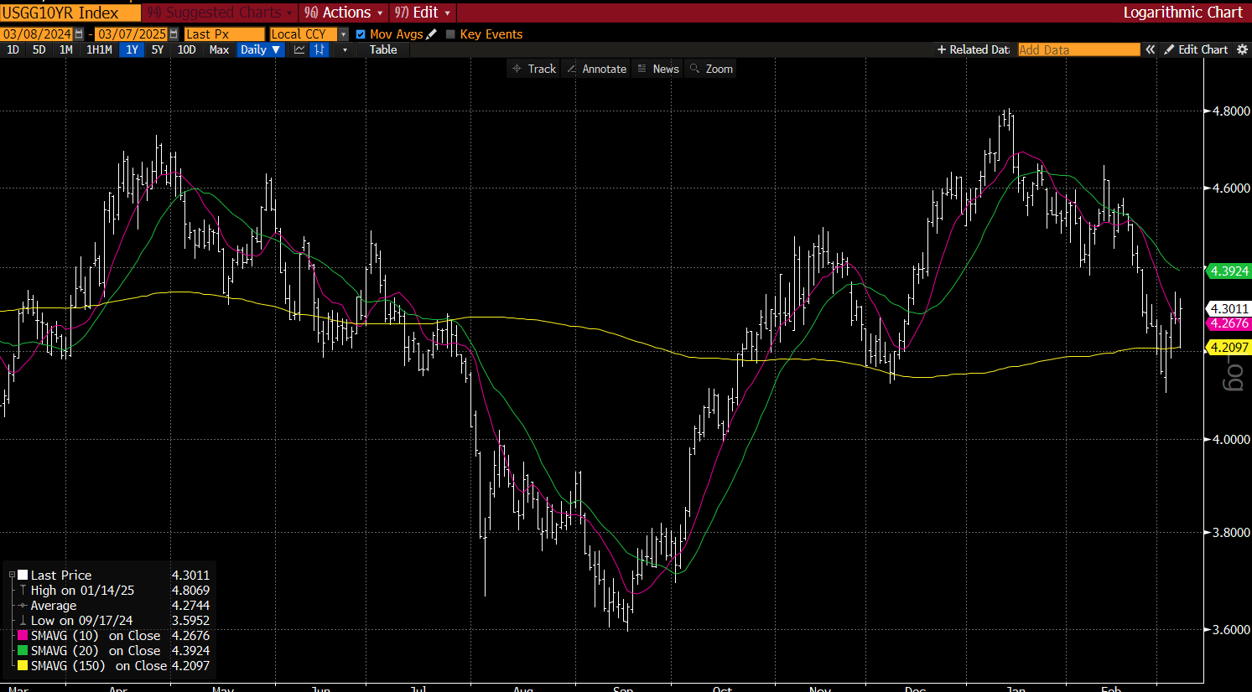This screenshot has width=1252, height=692.
Task: Click the Edit Chart button
Action: pyautogui.click(x=1196, y=50)
